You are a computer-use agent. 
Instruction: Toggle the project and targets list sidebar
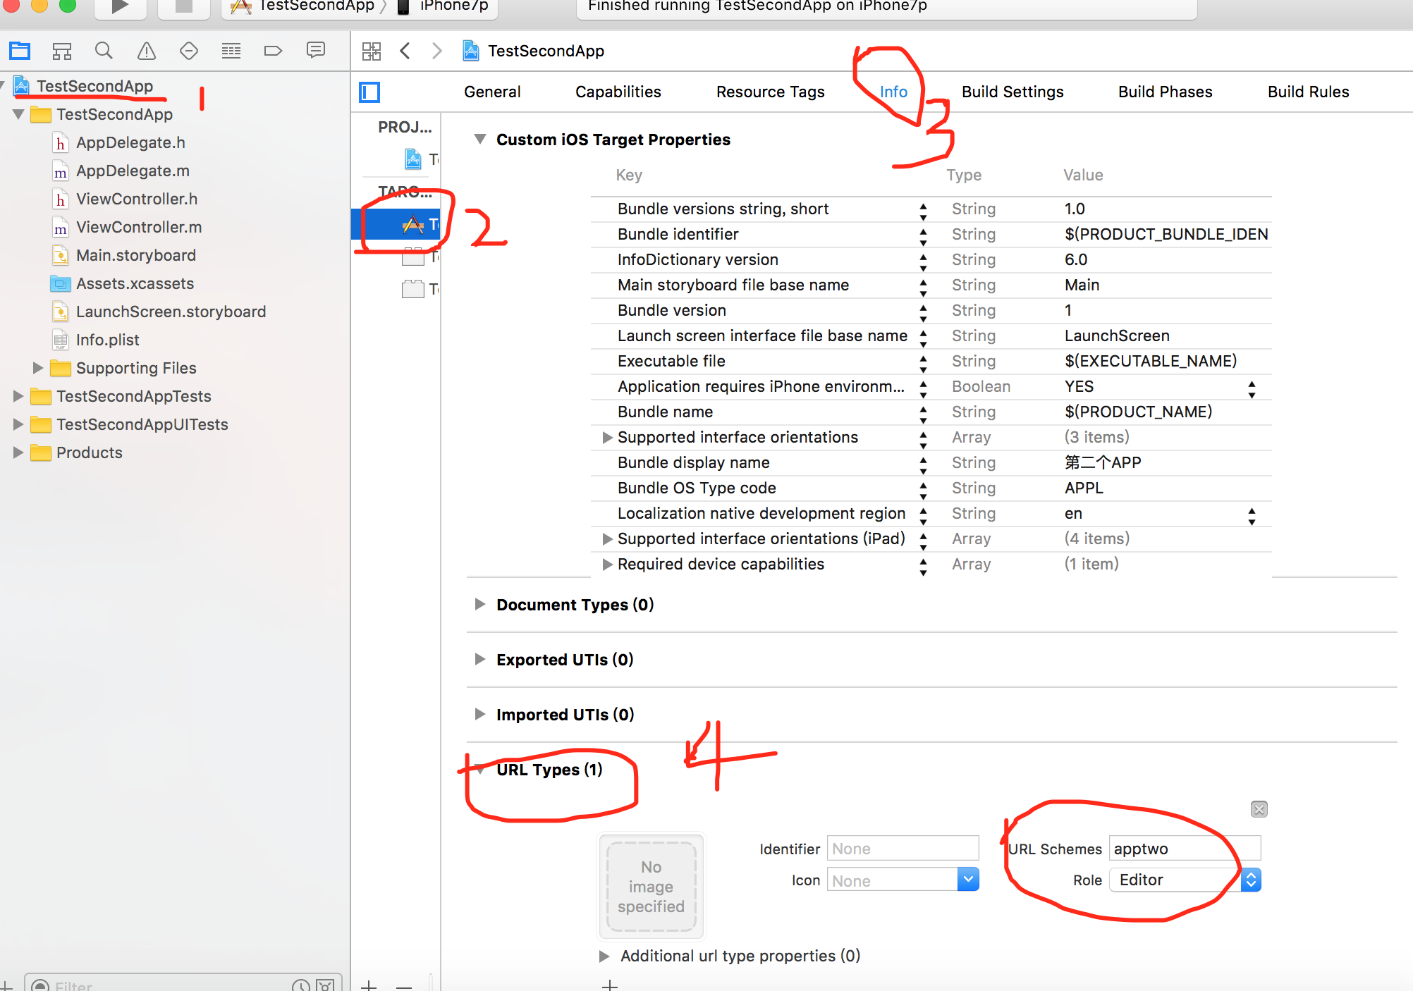pyautogui.click(x=369, y=92)
